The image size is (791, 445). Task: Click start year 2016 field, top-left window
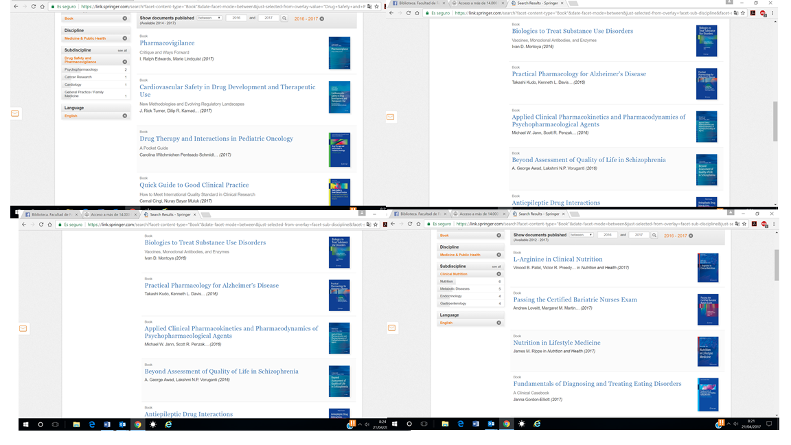[236, 18]
